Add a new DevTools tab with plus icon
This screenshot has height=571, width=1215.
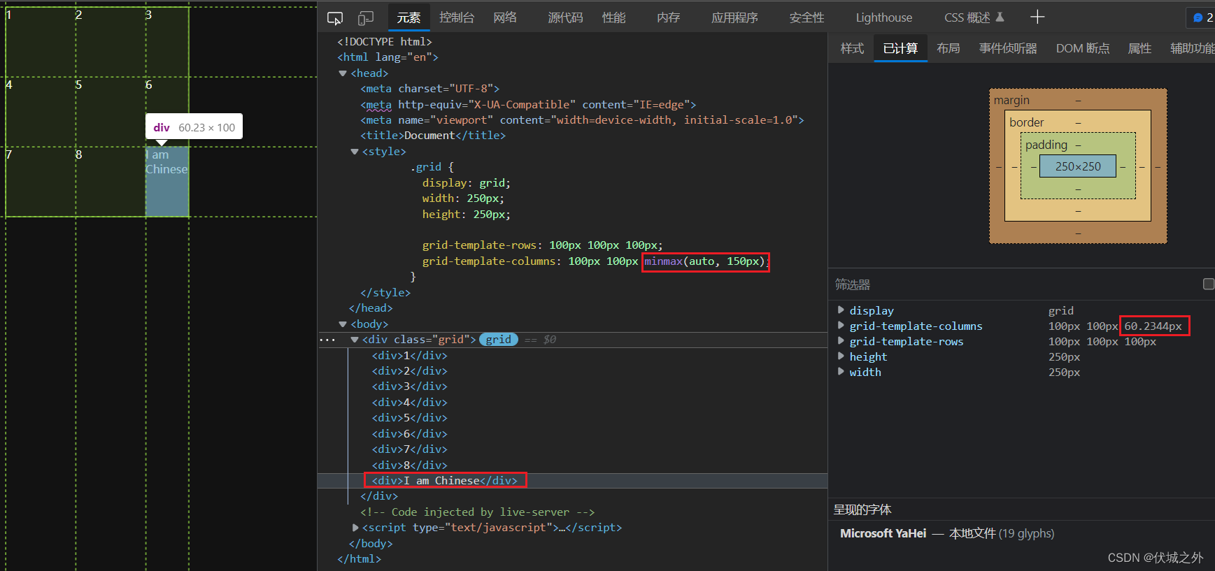[x=1037, y=17]
